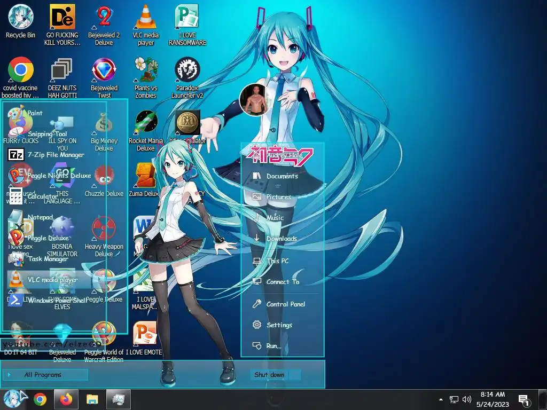Select the Bejeweled 2 Deluxe desktop shortcut
The image size is (547, 410).
pyautogui.click(x=104, y=25)
